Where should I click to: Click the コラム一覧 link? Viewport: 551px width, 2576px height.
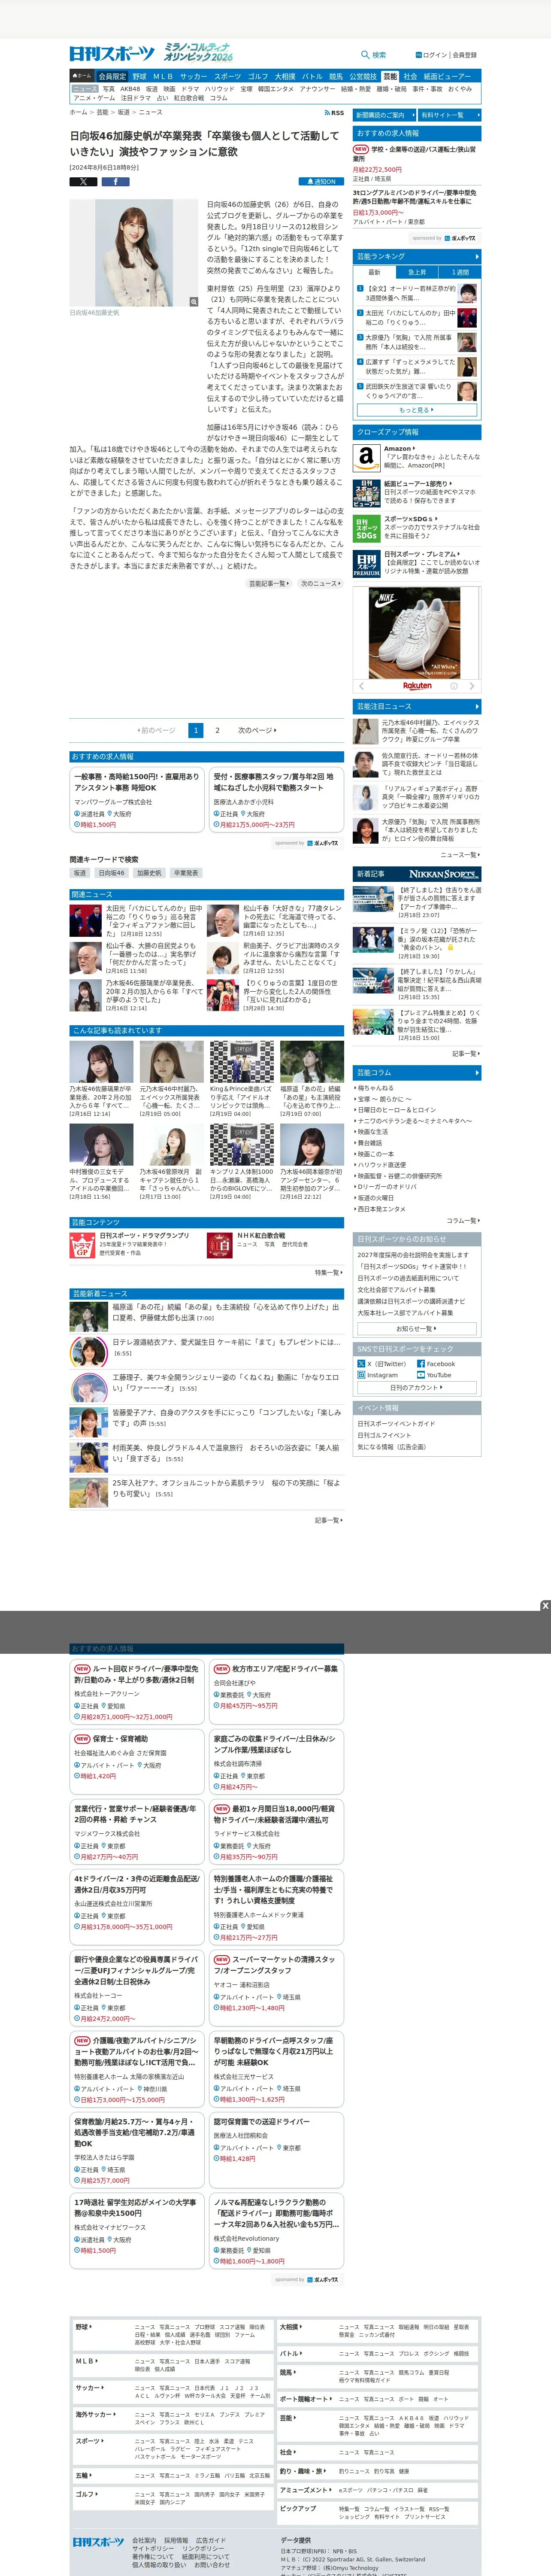462,1220
